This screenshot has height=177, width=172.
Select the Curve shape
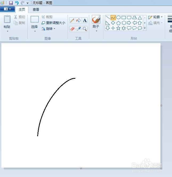113,18
